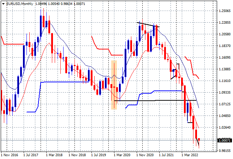
Task: Click the 1 Jul 2021 date label
Action: click(x=166, y=155)
